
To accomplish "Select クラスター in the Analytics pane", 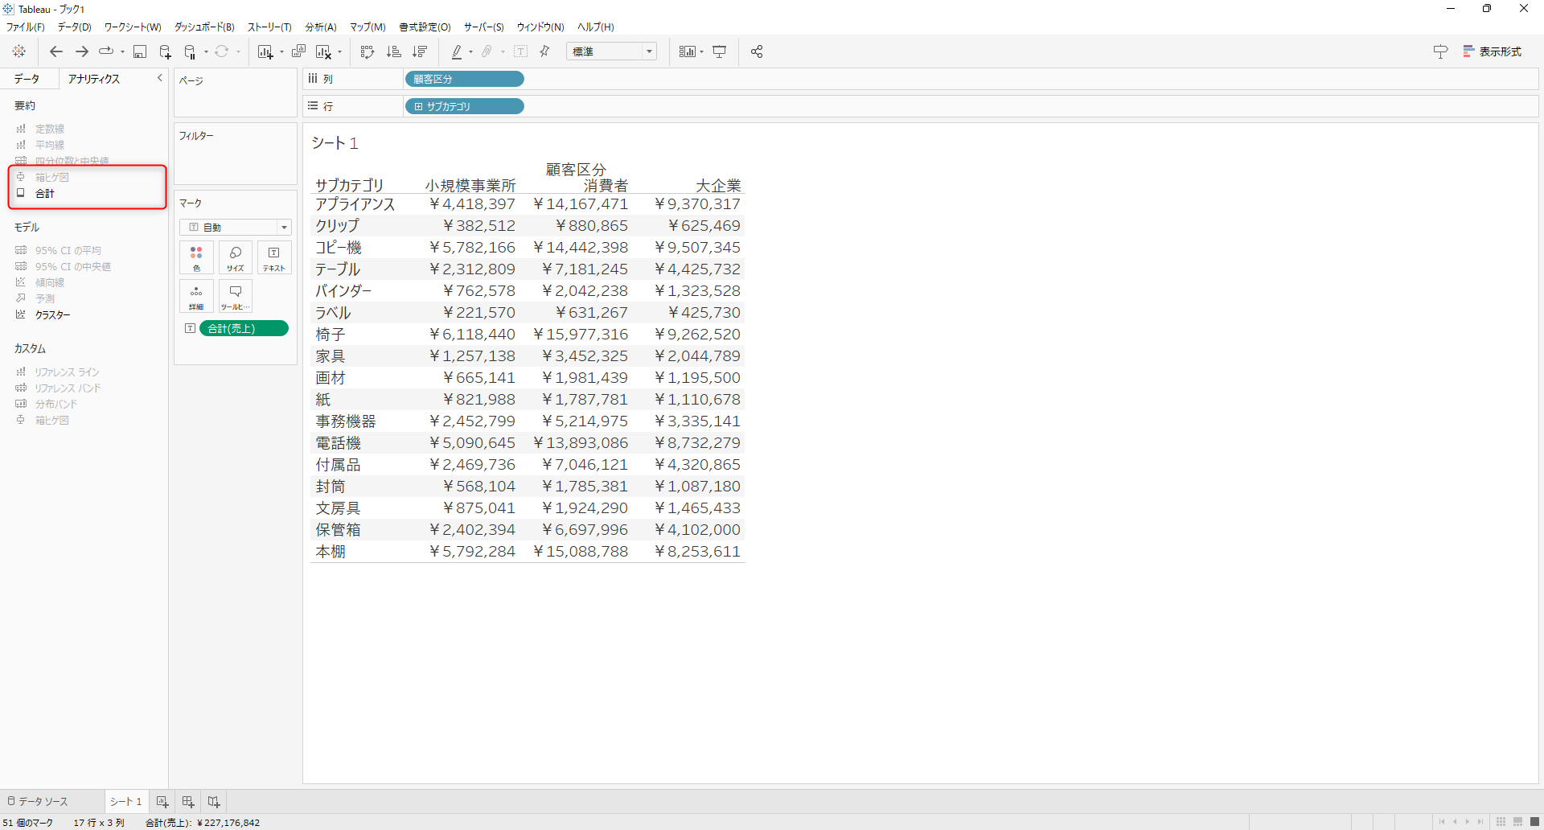I will pos(52,315).
